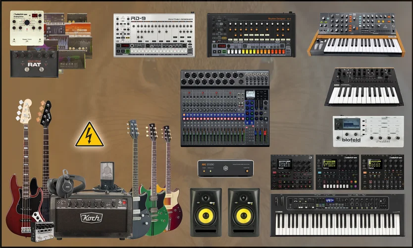Click the Elektron Digitakt with orange button

pos(382,172)
